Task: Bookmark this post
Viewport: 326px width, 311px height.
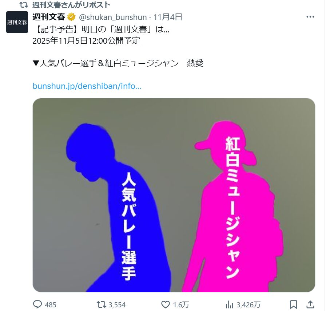Action: coord(294,304)
